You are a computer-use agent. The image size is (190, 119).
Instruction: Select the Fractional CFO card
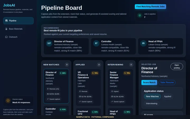click(x=88, y=112)
